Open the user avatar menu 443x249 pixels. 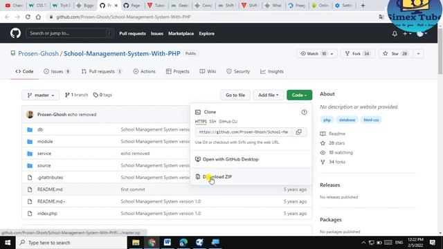click(x=422, y=34)
